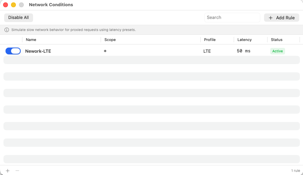Click the 50 ms latency value

click(x=243, y=51)
